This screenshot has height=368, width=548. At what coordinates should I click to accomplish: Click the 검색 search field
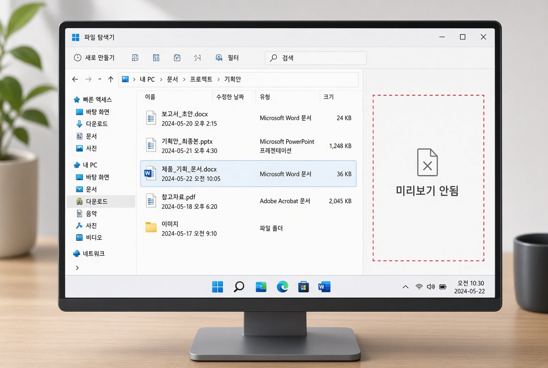pos(316,58)
